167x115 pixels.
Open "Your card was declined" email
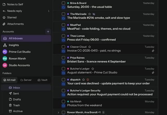[105, 82]
